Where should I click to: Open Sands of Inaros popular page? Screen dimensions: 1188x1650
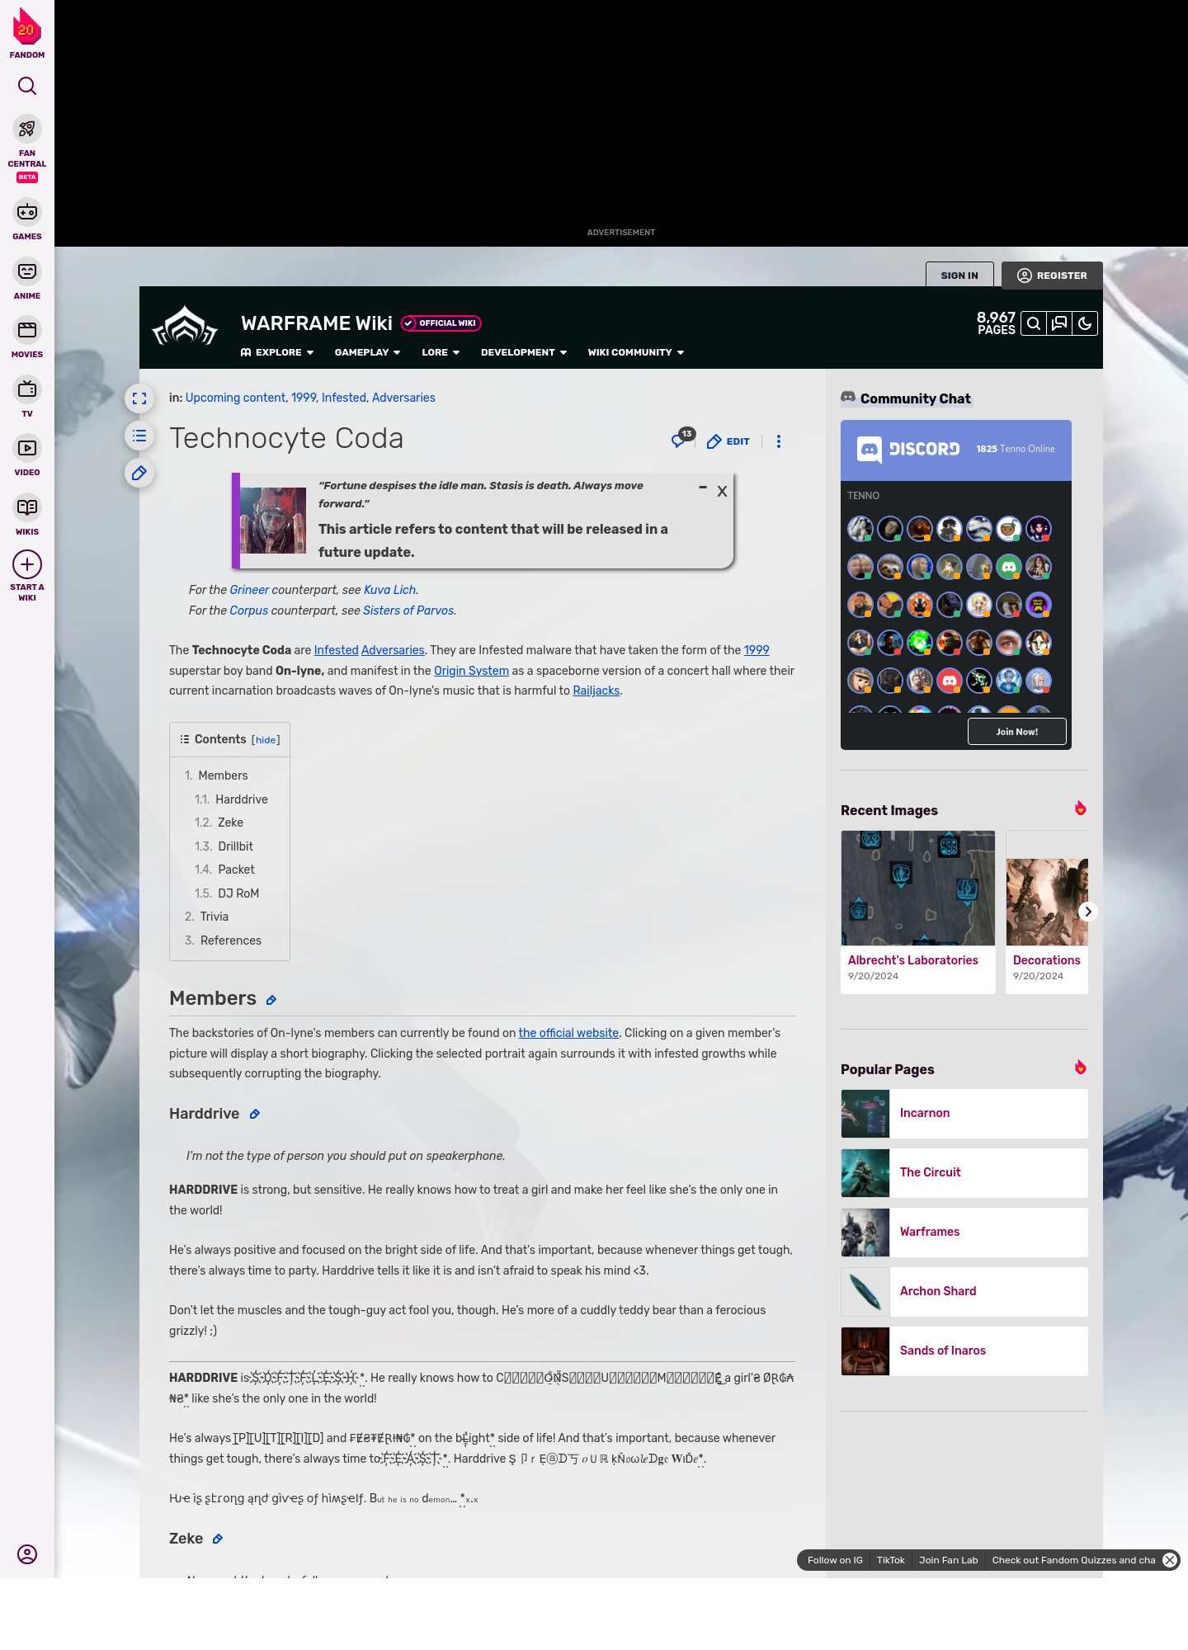coord(964,1351)
